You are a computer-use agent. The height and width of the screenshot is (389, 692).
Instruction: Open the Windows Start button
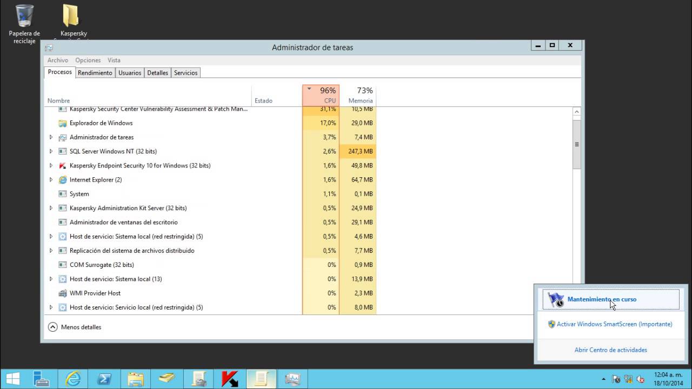tap(13, 379)
